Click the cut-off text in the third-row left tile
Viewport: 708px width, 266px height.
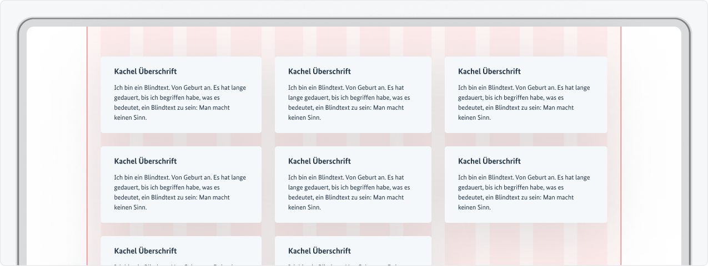[180, 264]
